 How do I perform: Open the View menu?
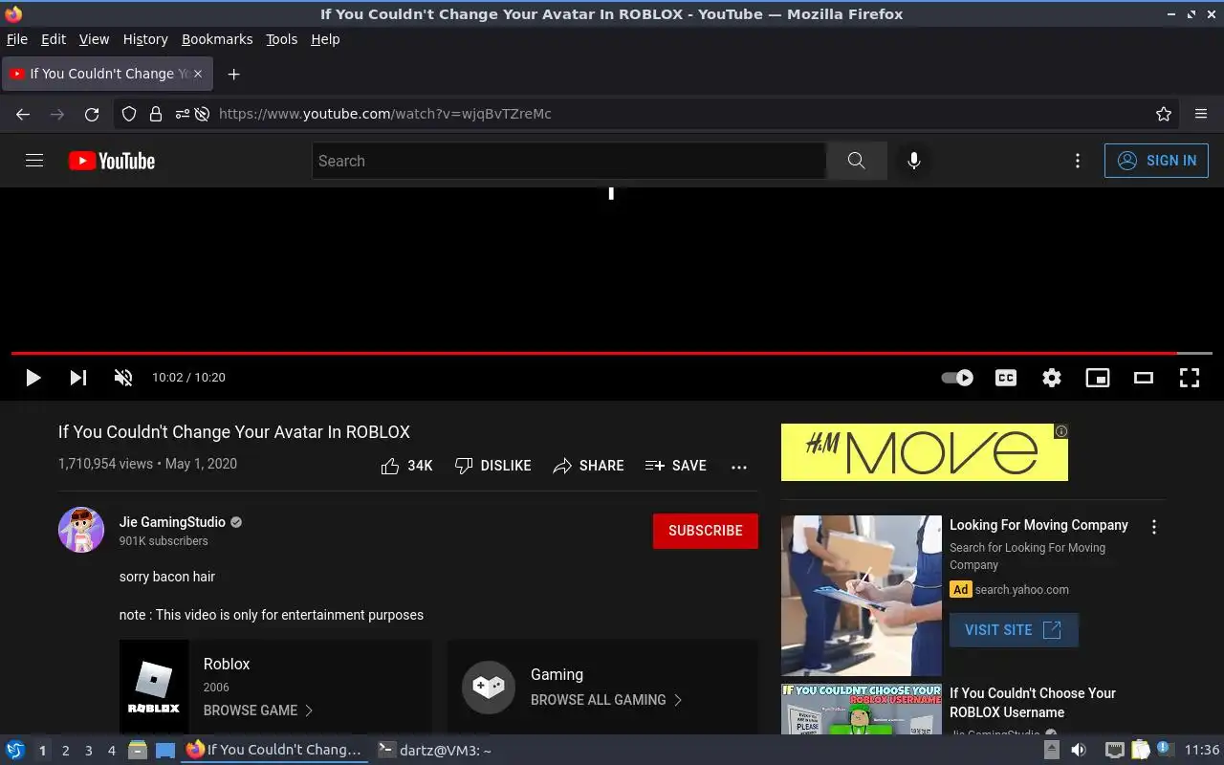tap(94, 39)
